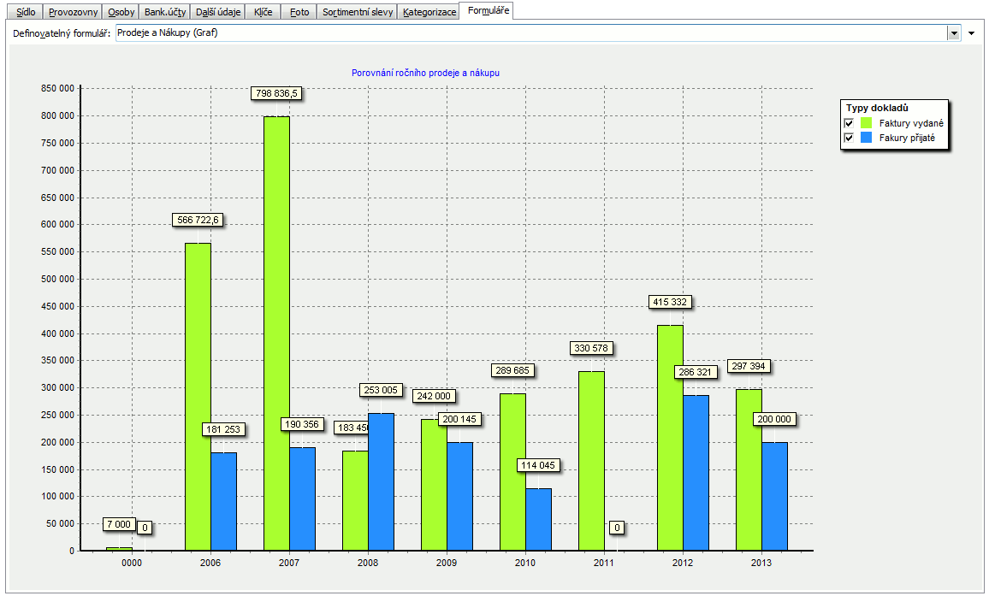Toggle the Faktury vydané checkbox
The image size is (989, 596).
(x=850, y=123)
